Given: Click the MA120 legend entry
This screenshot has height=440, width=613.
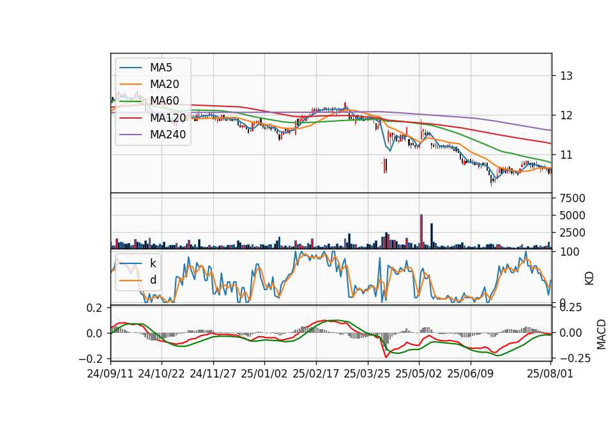Looking at the screenshot, I should click(153, 117).
